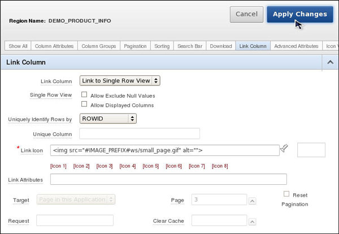Click the picker icon beside the Link Icon field
The image size is (339, 234).
[x=284, y=149]
